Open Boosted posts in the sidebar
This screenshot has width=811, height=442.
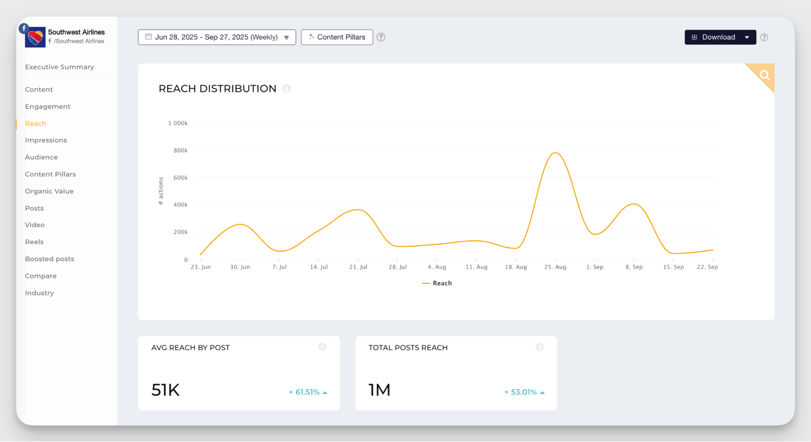pos(49,259)
